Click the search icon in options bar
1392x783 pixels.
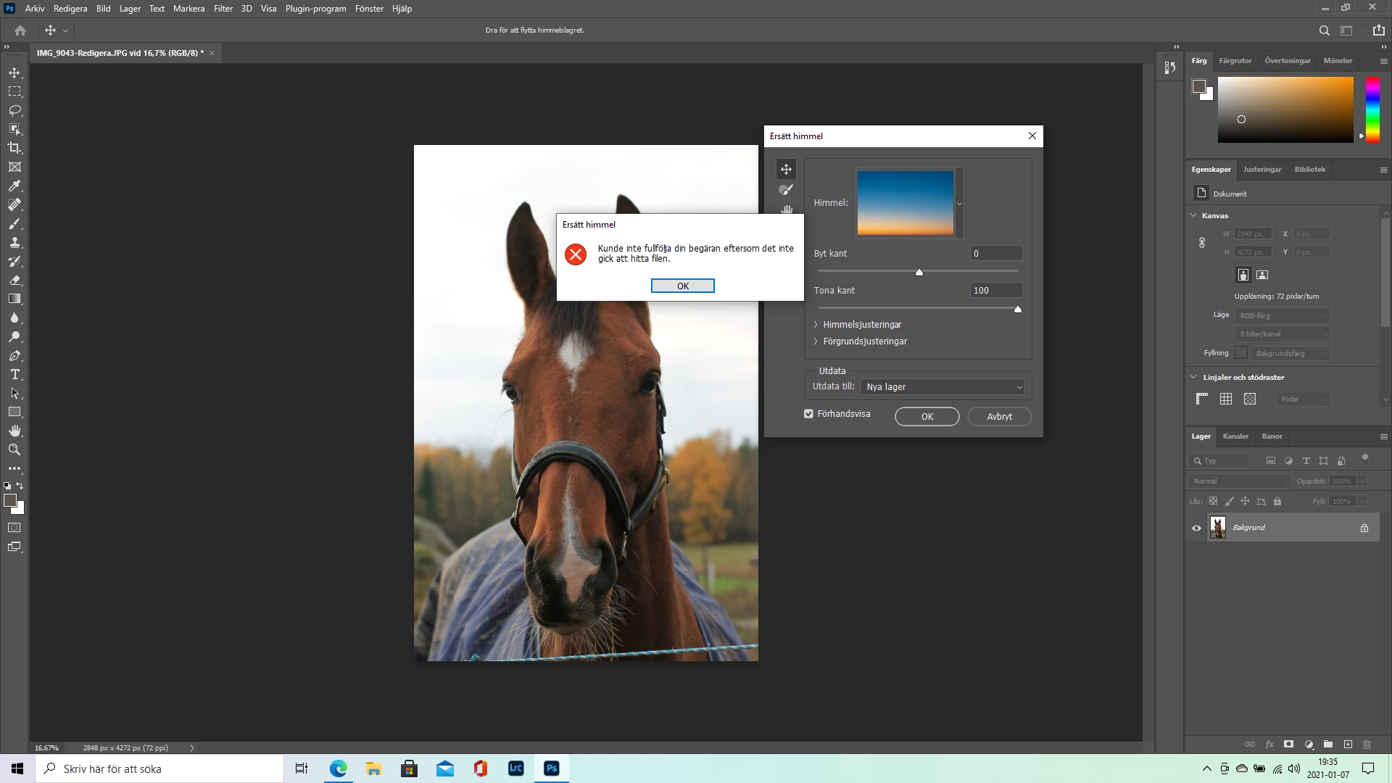pyautogui.click(x=1324, y=30)
